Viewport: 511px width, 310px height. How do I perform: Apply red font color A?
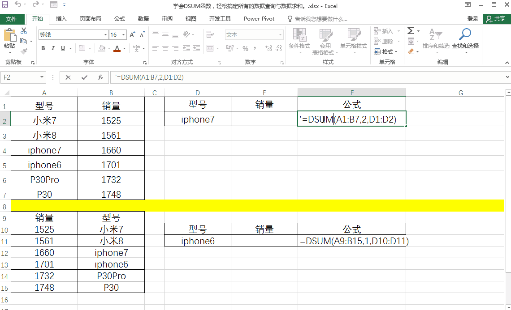click(117, 48)
